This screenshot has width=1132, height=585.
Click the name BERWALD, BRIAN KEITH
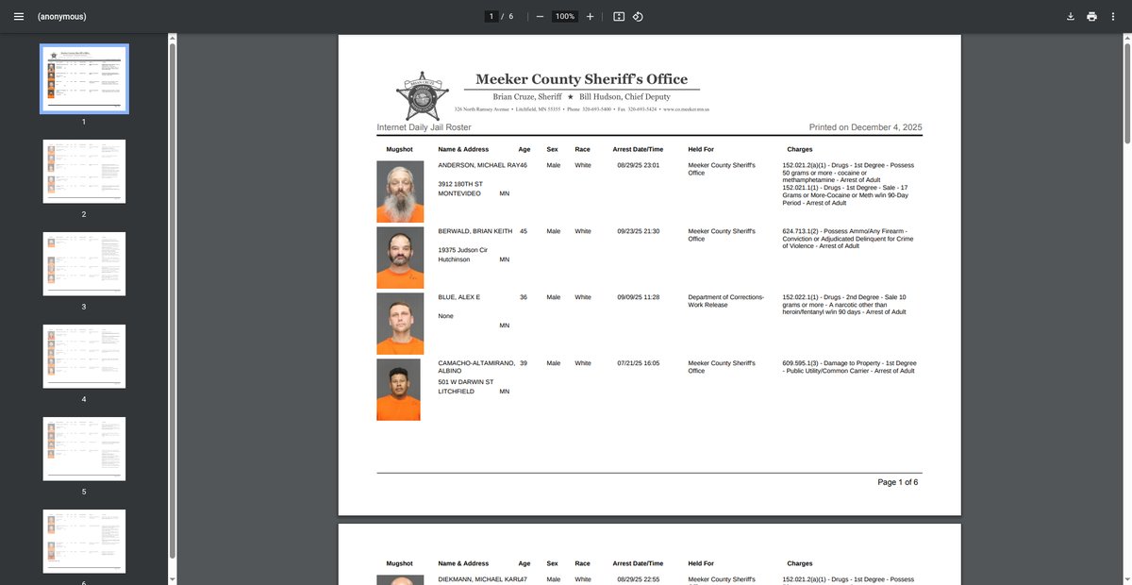tap(475, 231)
